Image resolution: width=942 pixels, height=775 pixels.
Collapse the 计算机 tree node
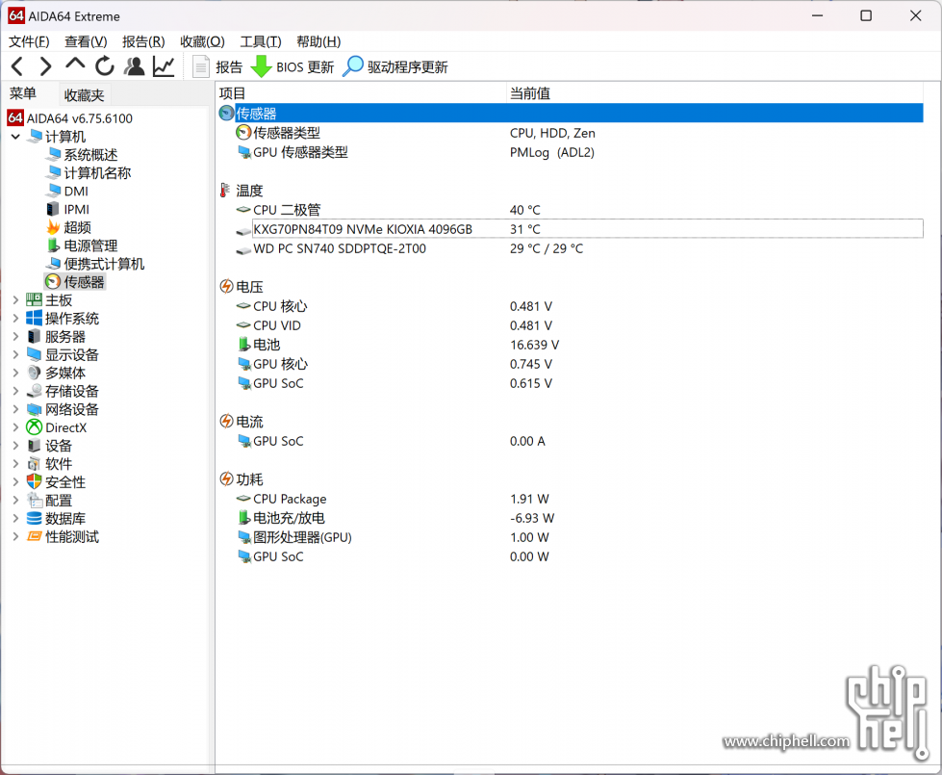pos(15,137)
